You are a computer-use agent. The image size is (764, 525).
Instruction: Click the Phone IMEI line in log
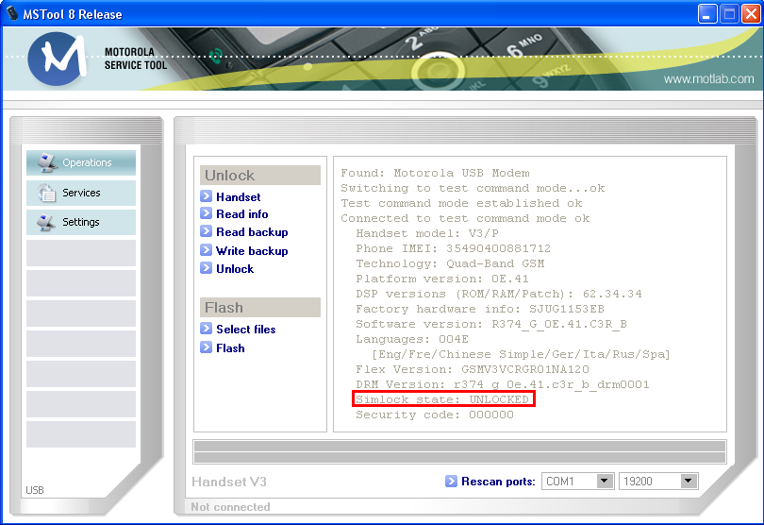coord(453,248)
